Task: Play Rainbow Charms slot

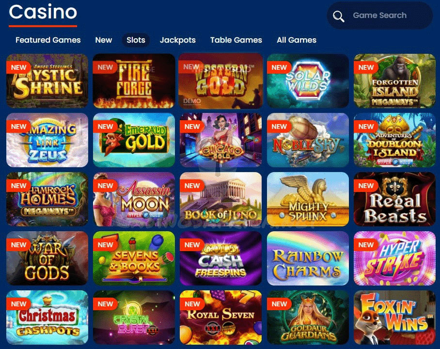Action: click(308, 258)
